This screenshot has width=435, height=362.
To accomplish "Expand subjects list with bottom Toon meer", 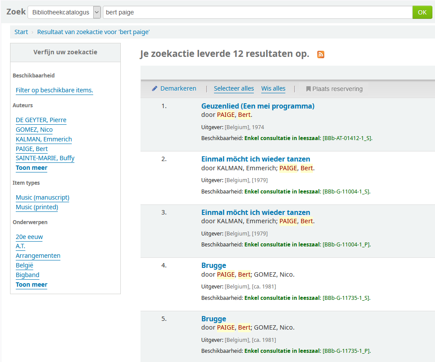I will (x=32, y=285).
